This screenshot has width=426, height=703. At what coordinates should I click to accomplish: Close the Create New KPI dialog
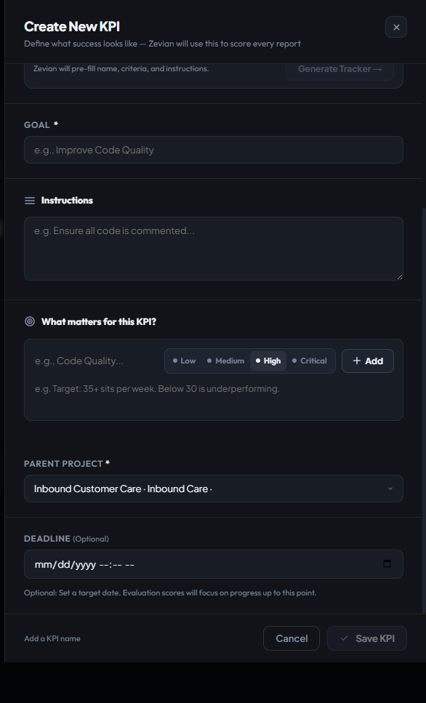[x=396, y=27]
